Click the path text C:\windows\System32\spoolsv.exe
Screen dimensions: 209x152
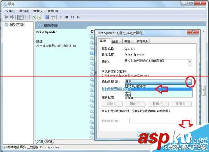click(125, 75)
